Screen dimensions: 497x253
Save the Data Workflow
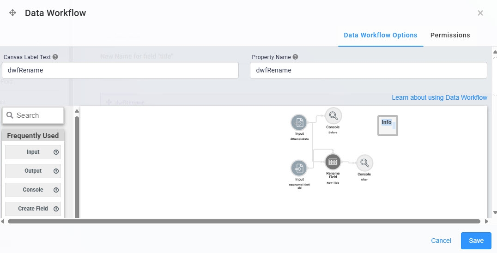476,241
